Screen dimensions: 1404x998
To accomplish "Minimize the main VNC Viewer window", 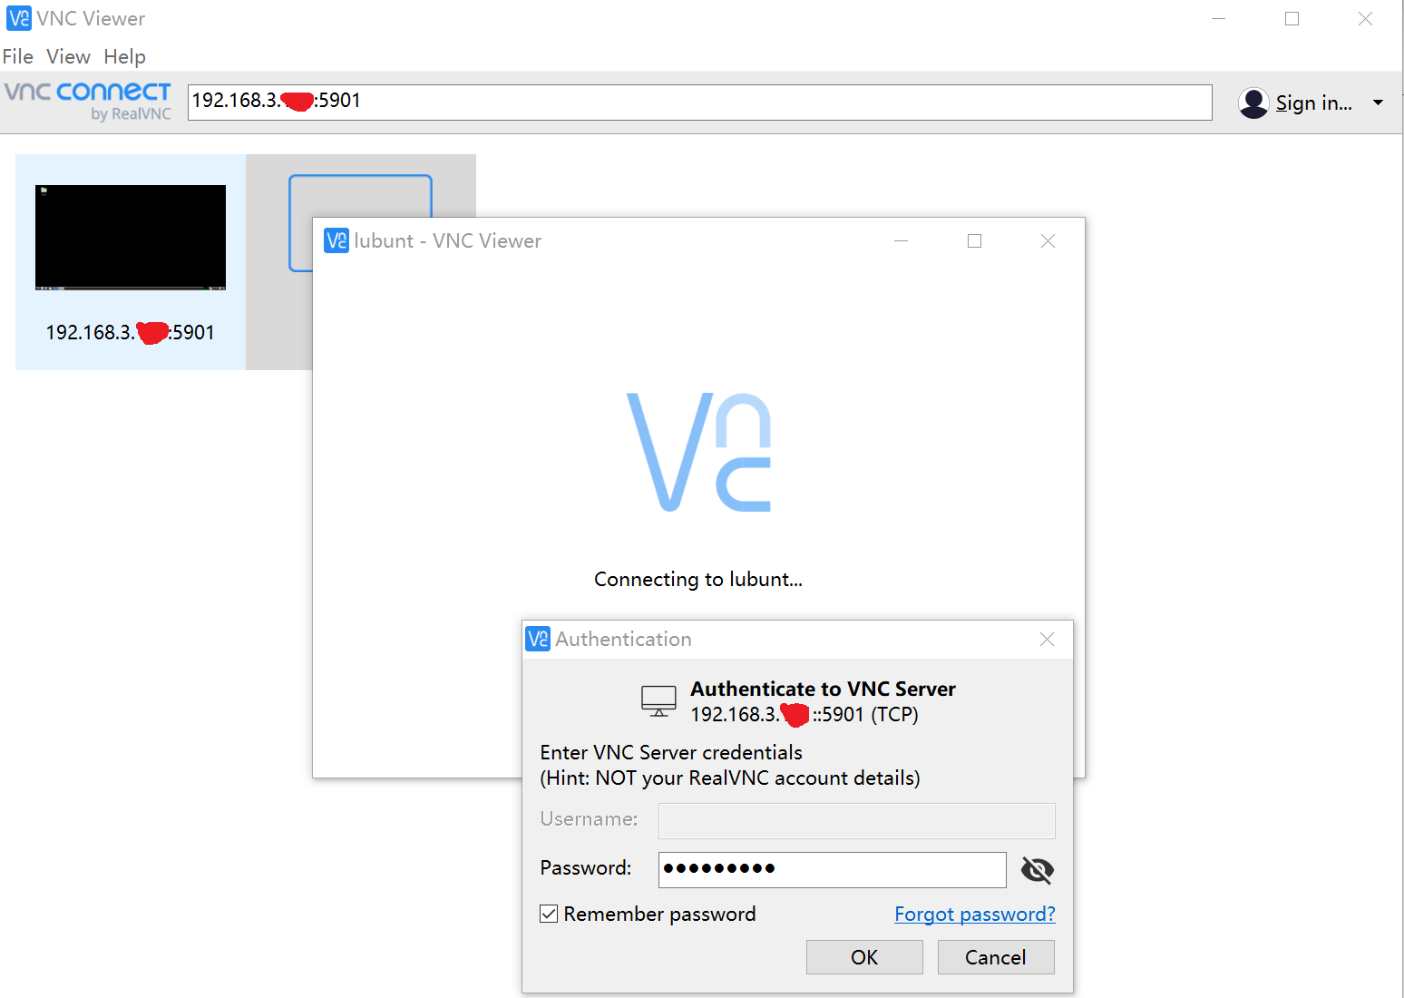I will [1218, 18].
